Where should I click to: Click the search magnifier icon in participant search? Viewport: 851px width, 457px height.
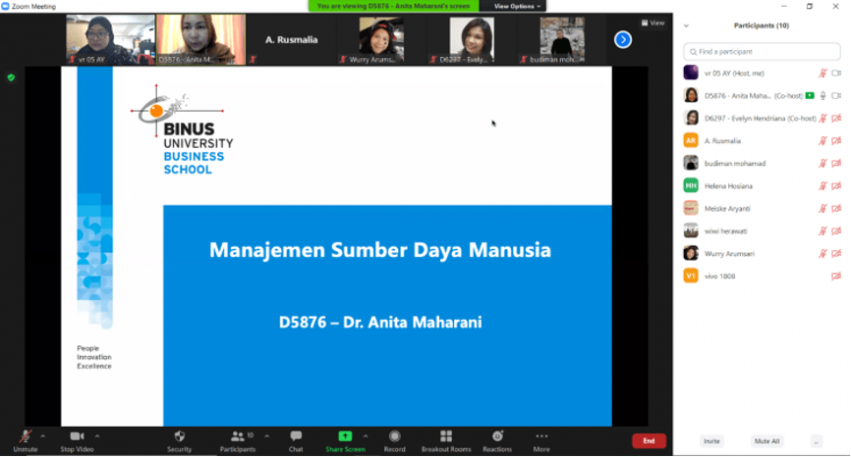tap(693, 52)
